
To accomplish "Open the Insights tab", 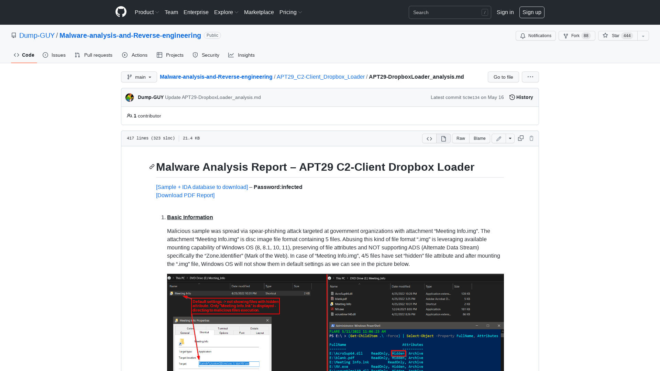I will tap(242, 55).
